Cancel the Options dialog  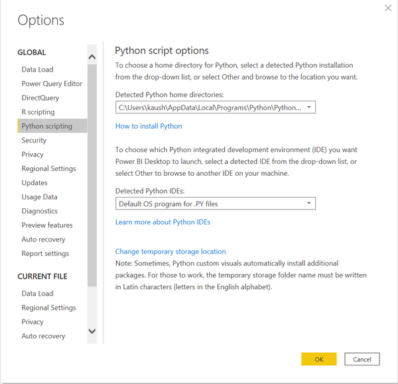point(362,359)
